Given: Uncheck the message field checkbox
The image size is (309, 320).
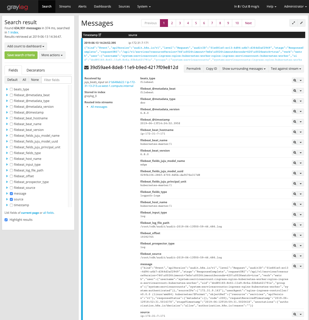Looking at the screenshot, I should click(x=11, y=194).
